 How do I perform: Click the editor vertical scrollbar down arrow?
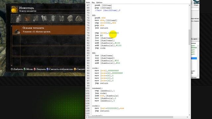click(189, 115)
